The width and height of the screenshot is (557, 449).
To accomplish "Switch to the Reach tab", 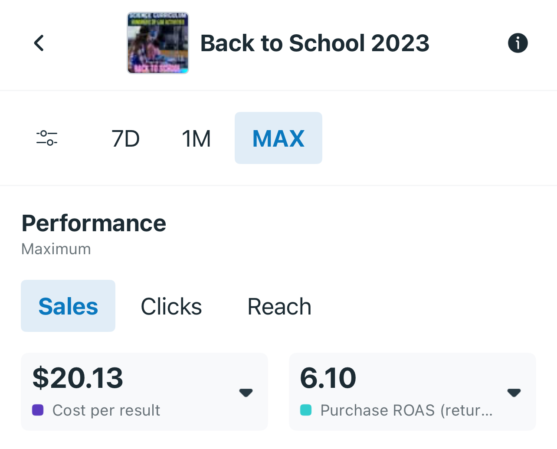I will coord(279,307).
